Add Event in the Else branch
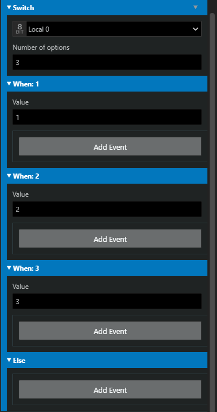The height and width of the screenshot is (412, 217). pyautogui.click(x=110, y=389)
